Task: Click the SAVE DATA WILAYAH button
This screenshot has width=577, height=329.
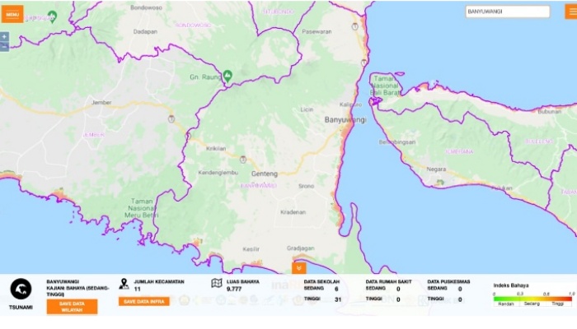Action: 73,307
